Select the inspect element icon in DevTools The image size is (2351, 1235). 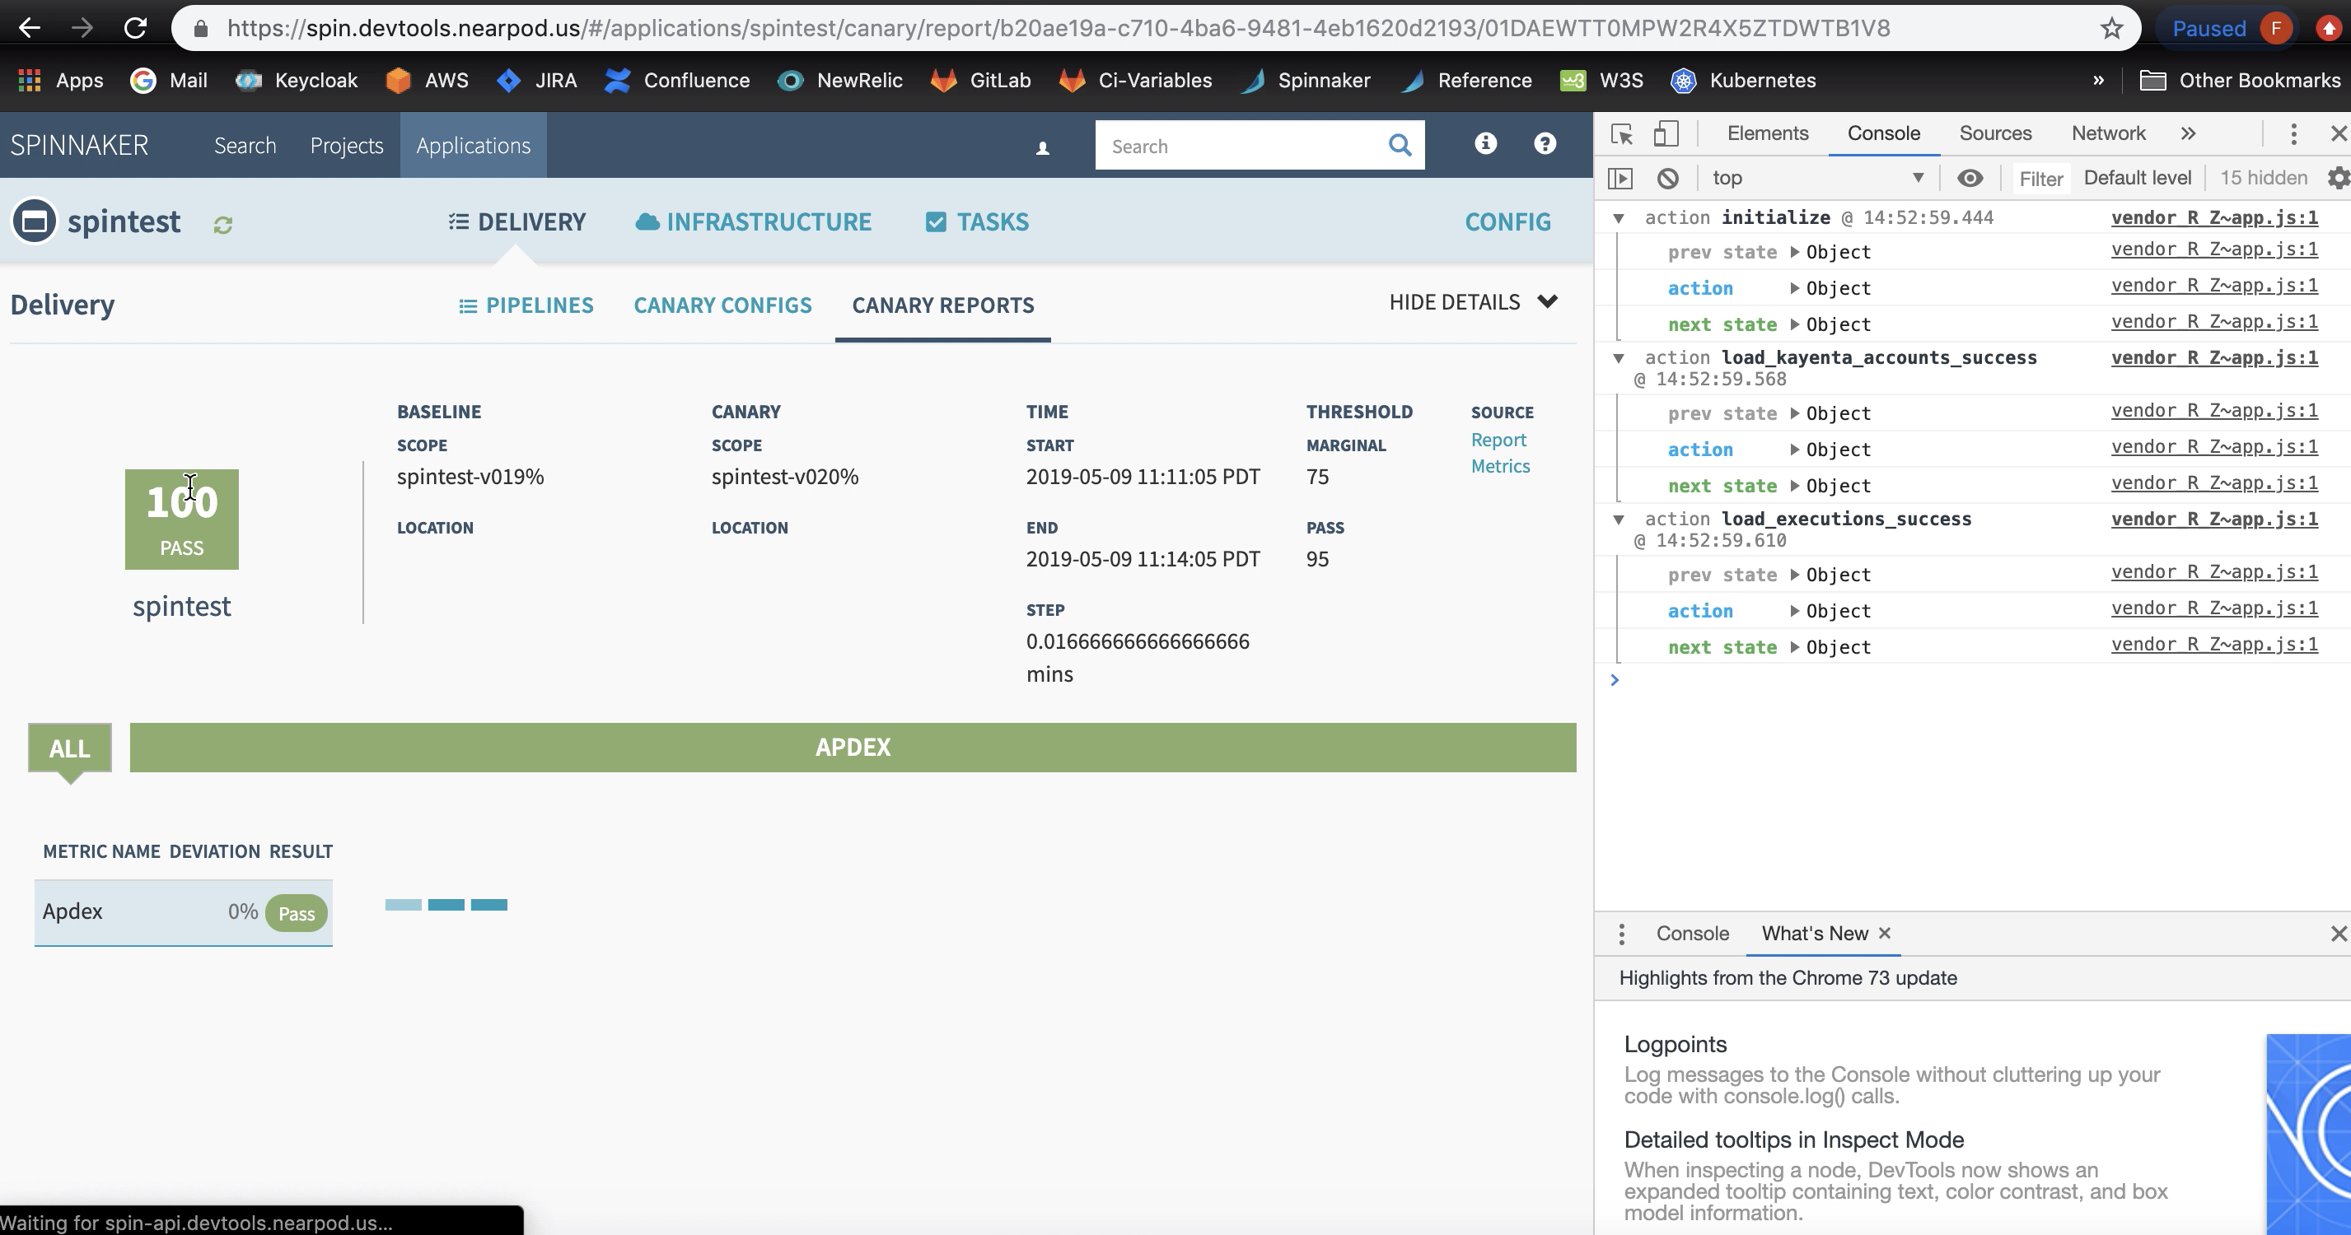(x=1623, y=133)
